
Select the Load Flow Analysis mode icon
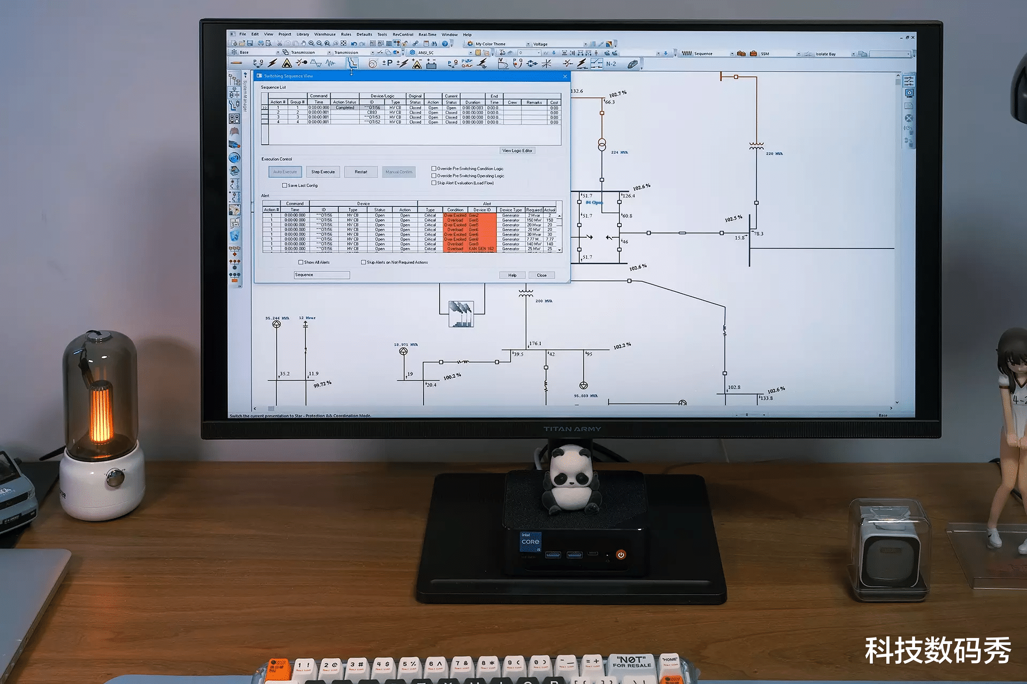(x=258, y=63)
